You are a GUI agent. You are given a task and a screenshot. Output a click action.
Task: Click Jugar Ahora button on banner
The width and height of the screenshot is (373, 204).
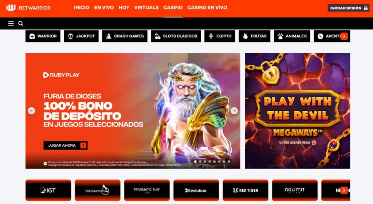[66, 146]
